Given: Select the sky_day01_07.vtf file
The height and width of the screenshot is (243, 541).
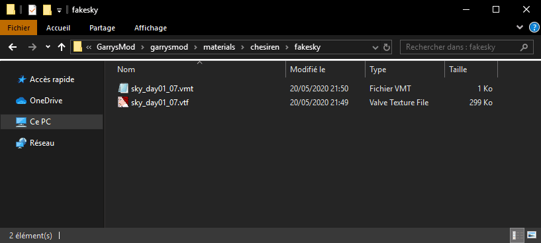Looking at the screenshot, I should [160, 103].
